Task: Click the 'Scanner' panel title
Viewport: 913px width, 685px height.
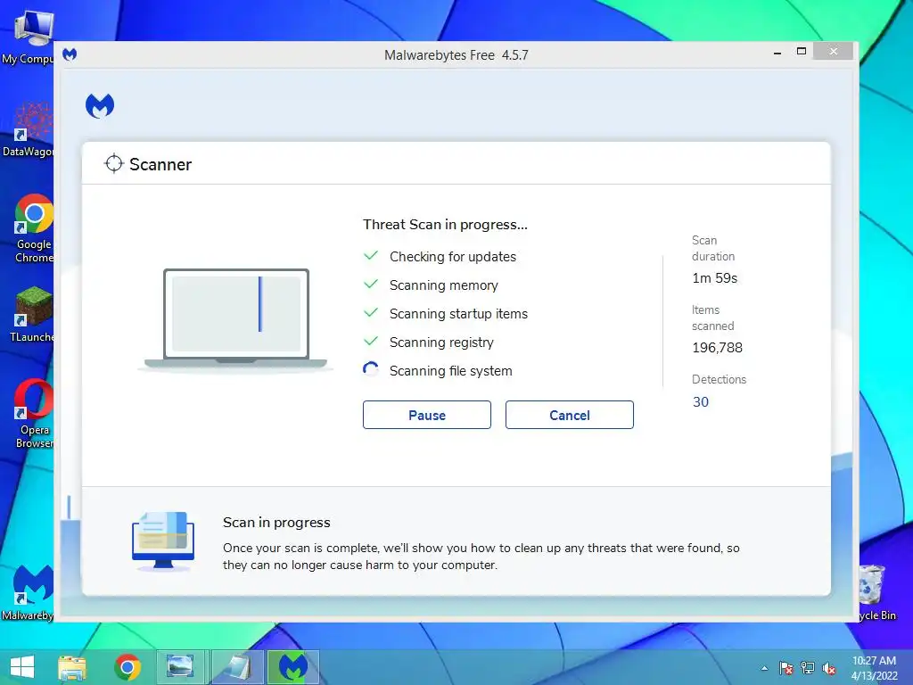Action: point(160,164)
